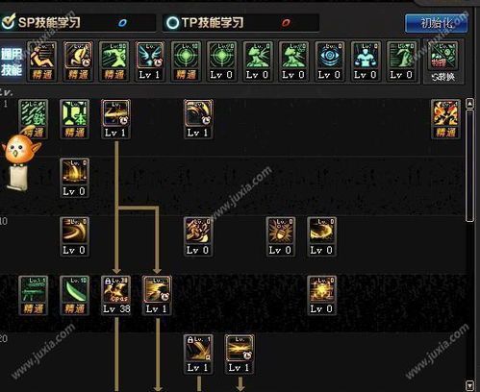Click the scrollbar up arrow
This screenshot has height=392, width=480.
[x=469, y=104]
